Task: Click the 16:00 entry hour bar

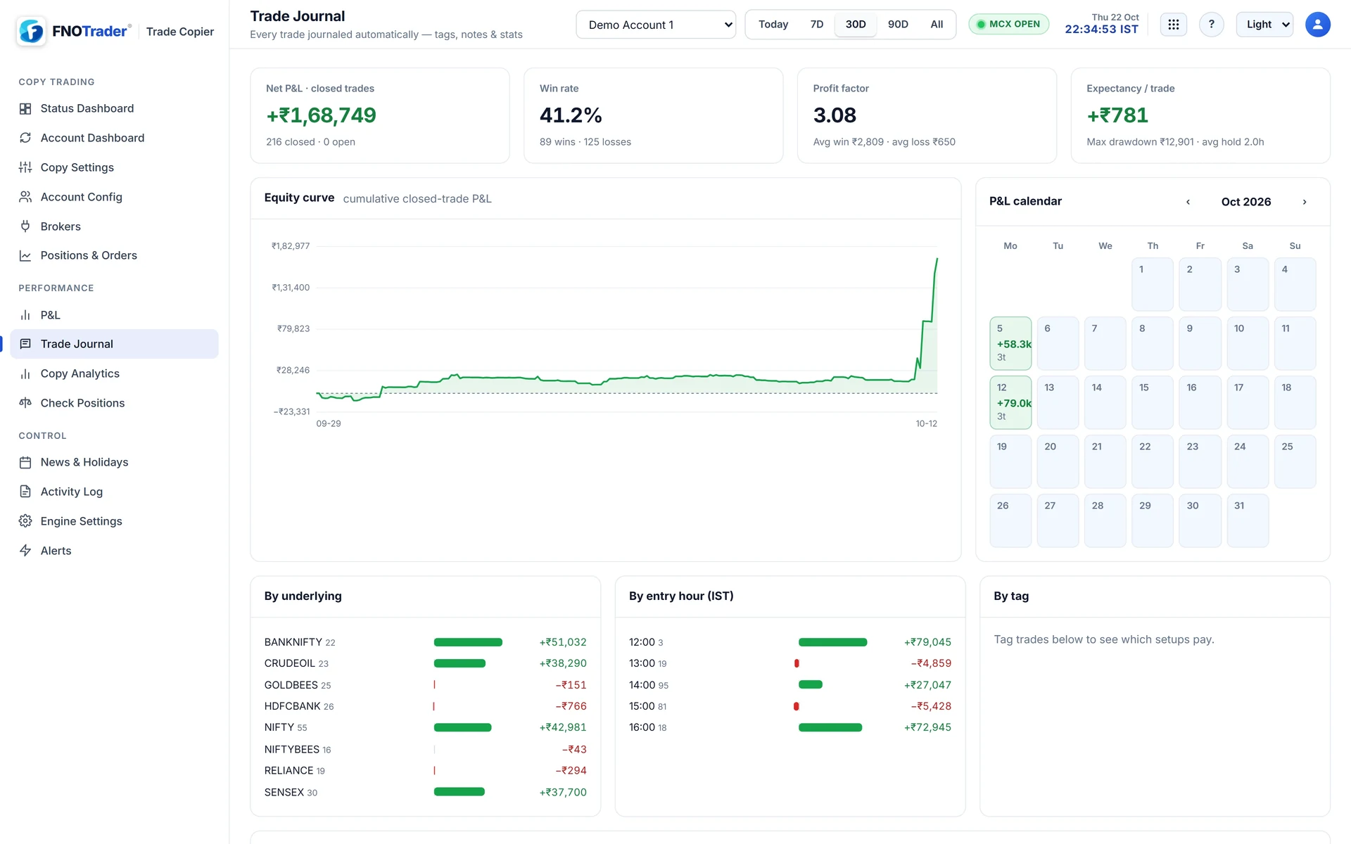Action: click(x=830, y=727)
